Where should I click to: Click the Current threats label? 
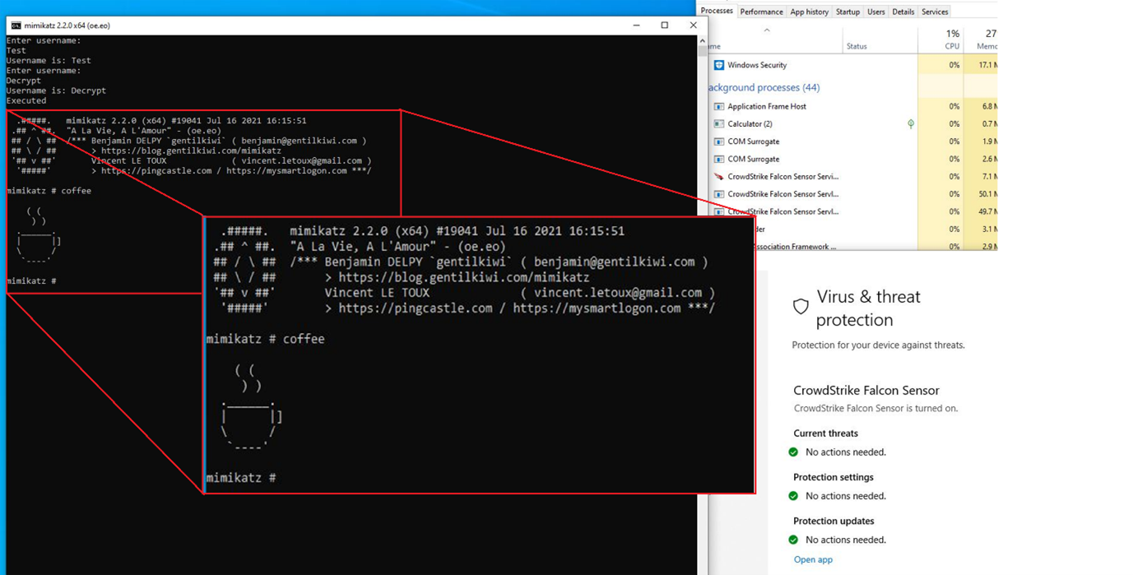pyautogui.click(x=825, y=434)
